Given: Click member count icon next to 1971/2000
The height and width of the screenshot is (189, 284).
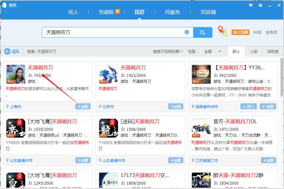Looking at the screenshot, I should click(x=216, y=129).
